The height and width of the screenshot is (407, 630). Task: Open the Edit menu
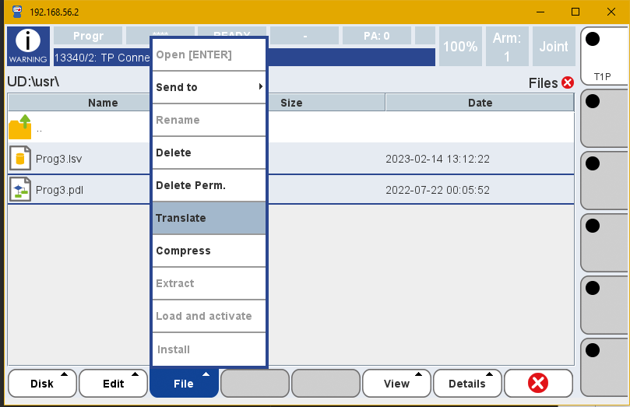[x=114, y=383]
